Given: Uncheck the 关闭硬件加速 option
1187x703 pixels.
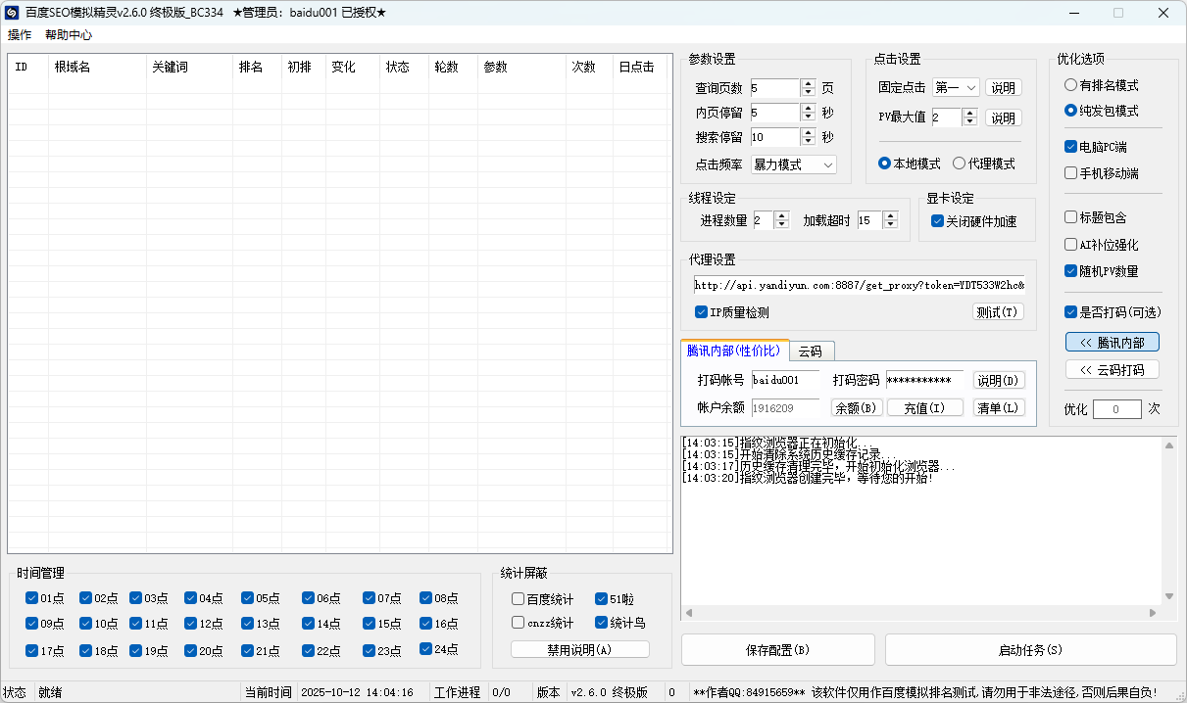Looking at the screenshot, I should click(938, 221).
